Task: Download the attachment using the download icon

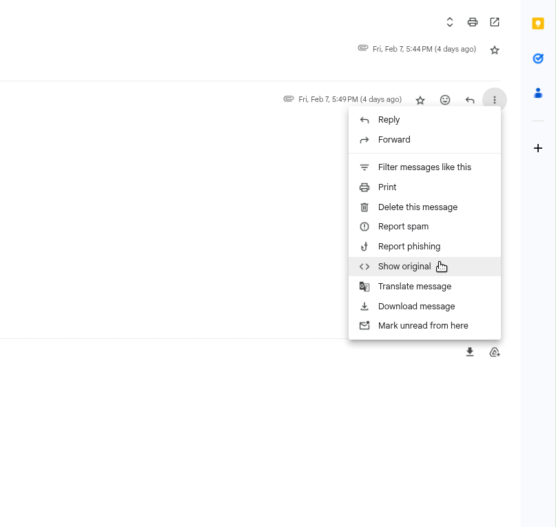Action: click(x=469, y=352)
